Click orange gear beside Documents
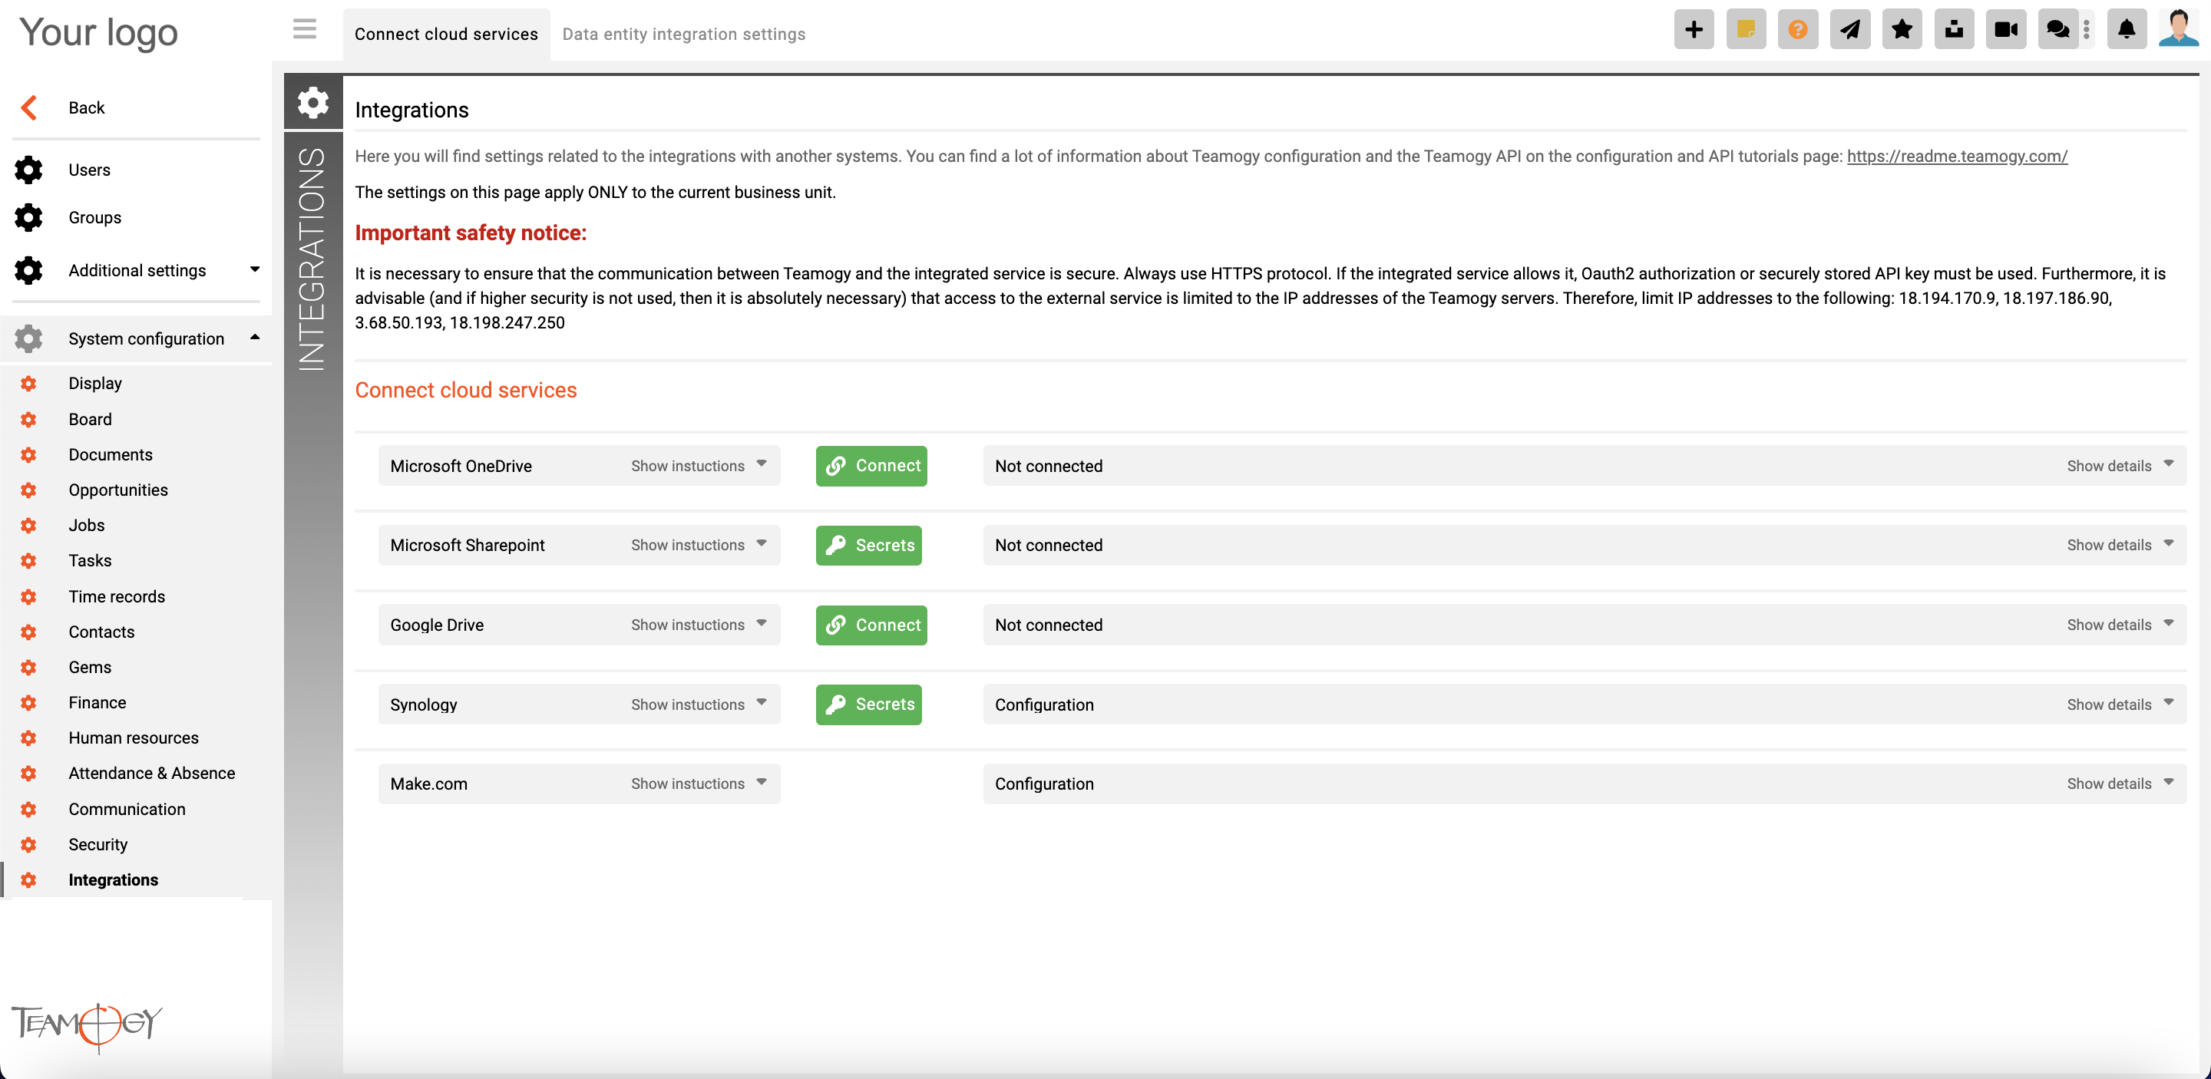This screenshot has height=1079, width=2211. [x=28, y=454]
